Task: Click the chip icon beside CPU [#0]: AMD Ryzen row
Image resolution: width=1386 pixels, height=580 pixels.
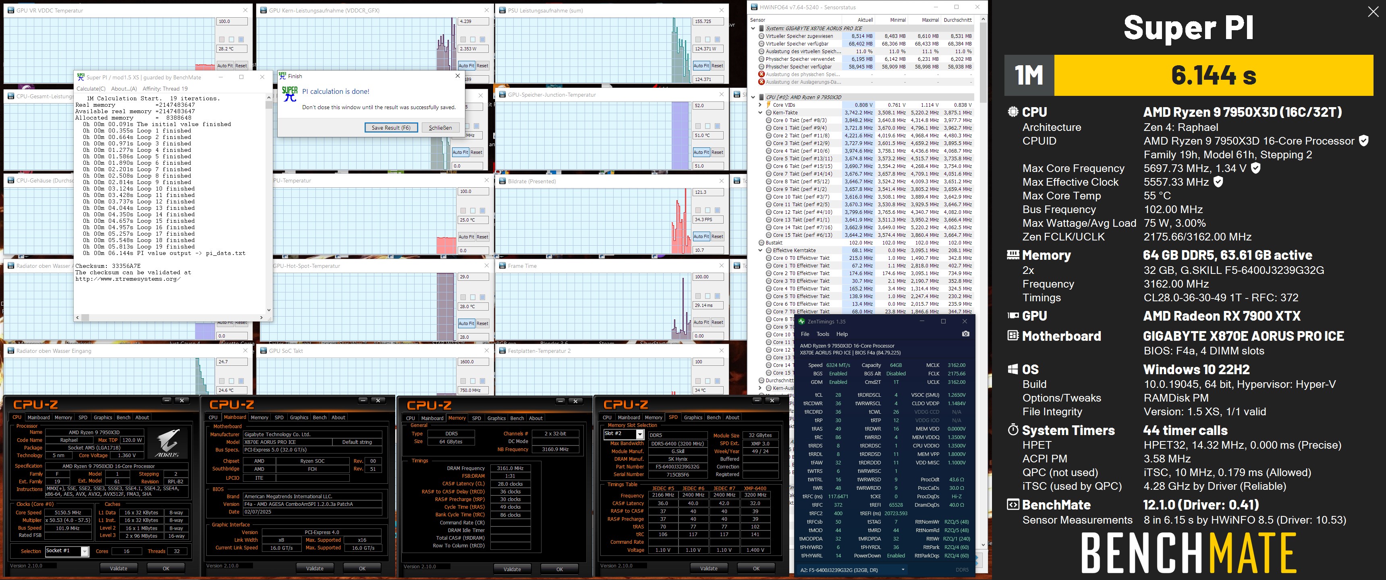Action: click(761, 97)
